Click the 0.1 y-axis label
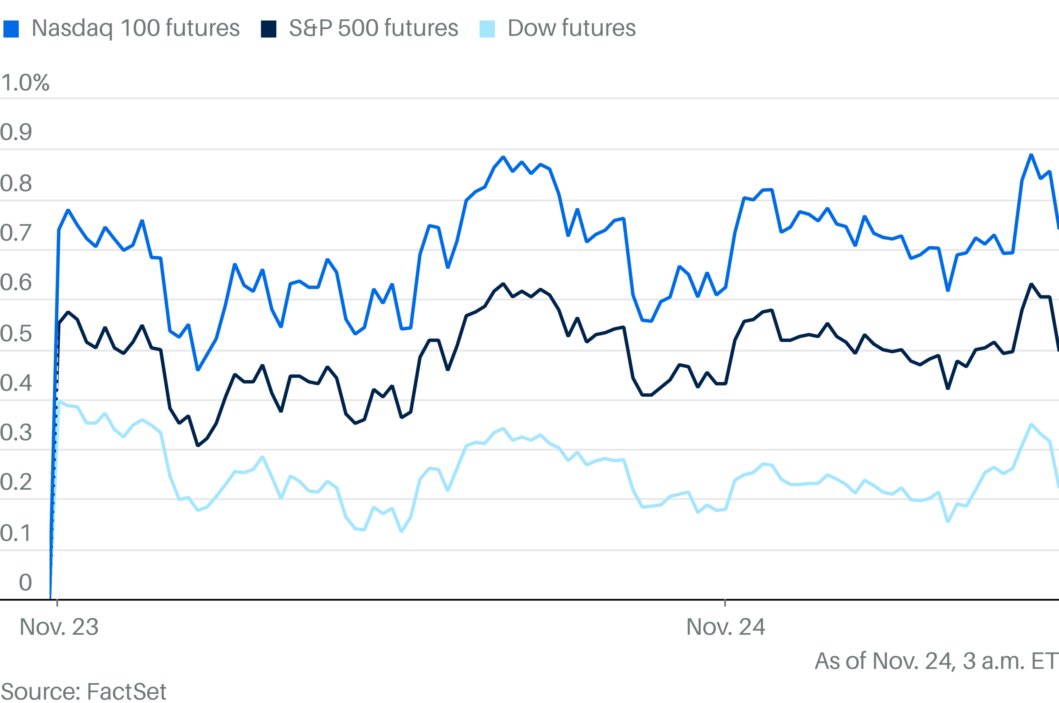The width and height of the screenshot is (1059, 703). (x=16, y=533)
